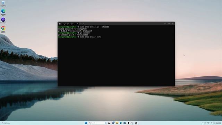Viewport: 222px width, 125px height.
Task: Minimize the terminal window
Action: pyautogui.click(x=165, y=24)
